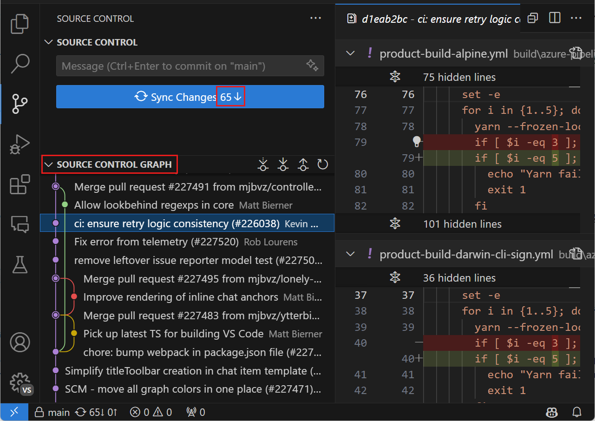Viewport: 595px width, 421px height.
Task: Click the Sync Changes button
Action: 190,97
